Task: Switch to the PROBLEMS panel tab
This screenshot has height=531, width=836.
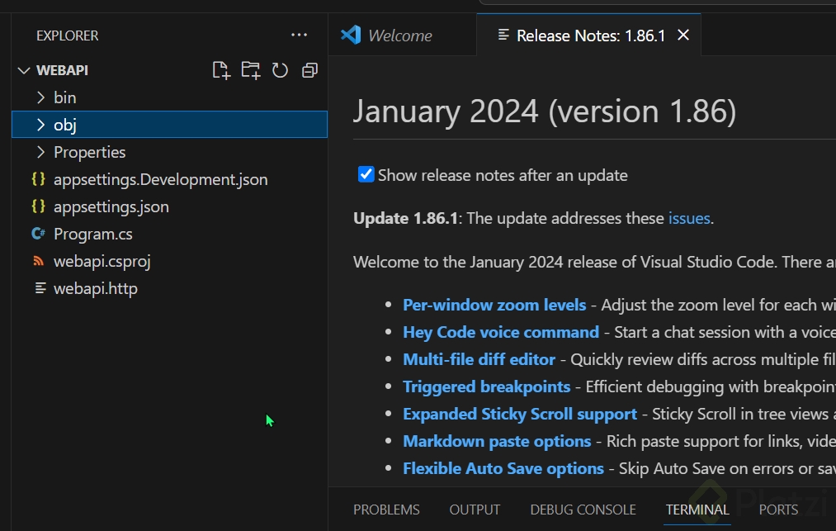Action: coord(386,510)
